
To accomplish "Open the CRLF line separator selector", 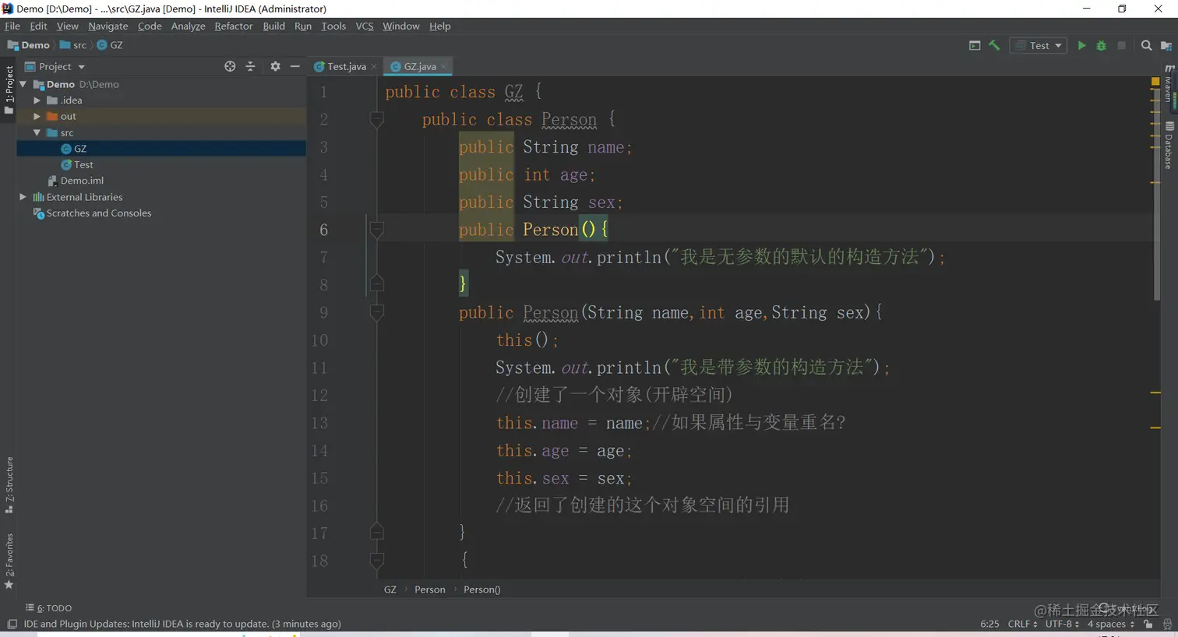I will click(1022, 624).
